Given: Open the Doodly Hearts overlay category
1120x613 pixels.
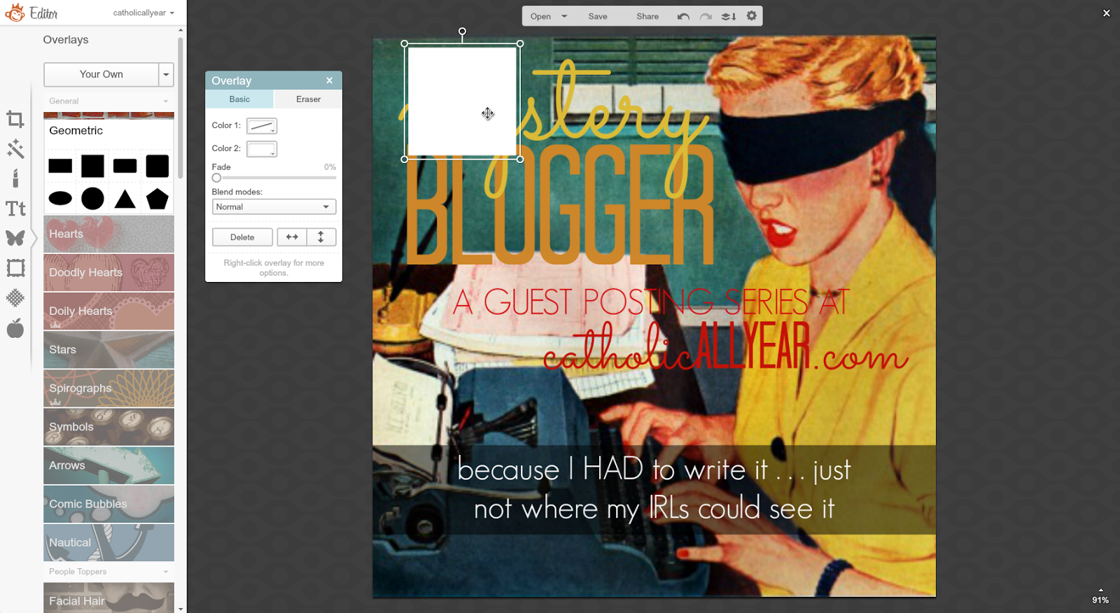Looking at the screenshot, I should pyautogui.click(x=108, y=272).
